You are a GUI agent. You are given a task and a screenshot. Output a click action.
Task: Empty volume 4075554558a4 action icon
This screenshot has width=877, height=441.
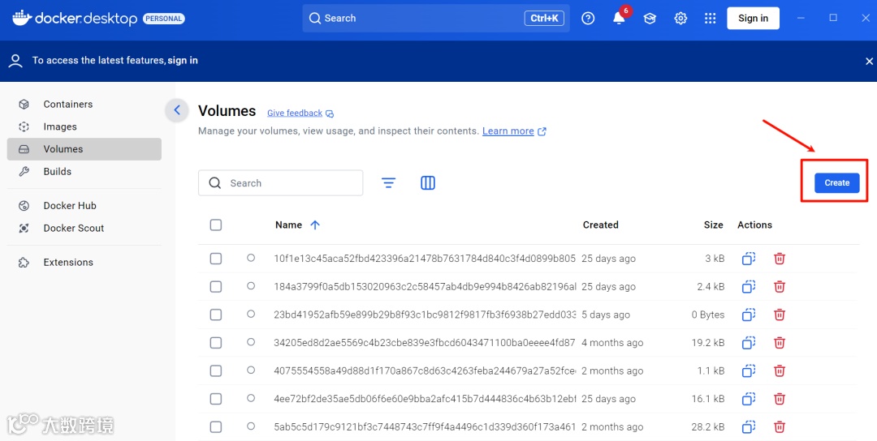(x=749, y=370)
